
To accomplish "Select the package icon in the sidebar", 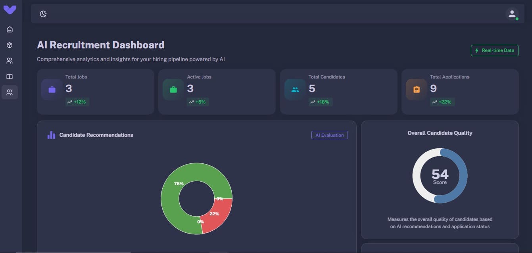I will point(10,45).
